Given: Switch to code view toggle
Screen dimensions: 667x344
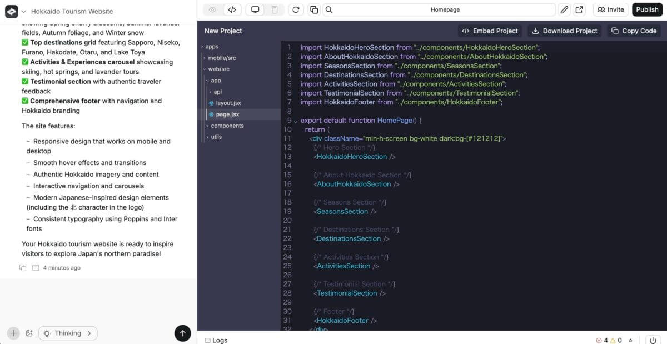Looking at the screenshot, I should (x=232, y=9).
